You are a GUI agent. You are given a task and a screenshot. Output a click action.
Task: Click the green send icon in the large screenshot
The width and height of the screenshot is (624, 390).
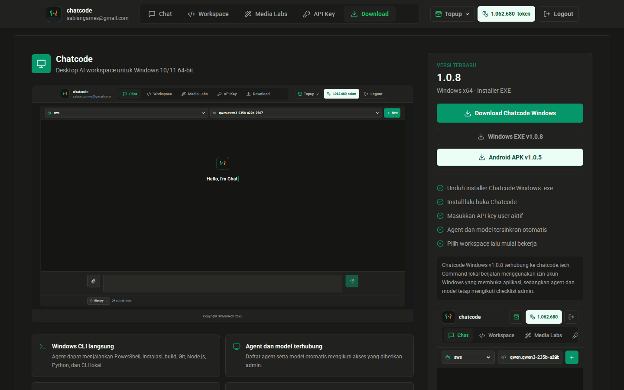coord(352,281)
